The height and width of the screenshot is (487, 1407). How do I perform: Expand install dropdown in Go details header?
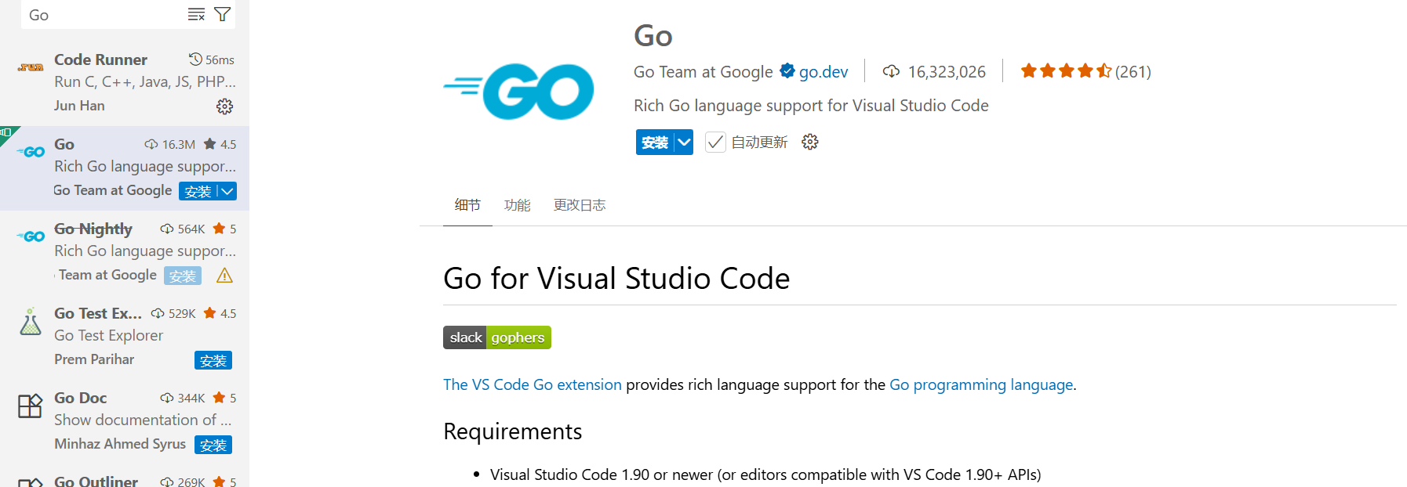pos(684,142)
